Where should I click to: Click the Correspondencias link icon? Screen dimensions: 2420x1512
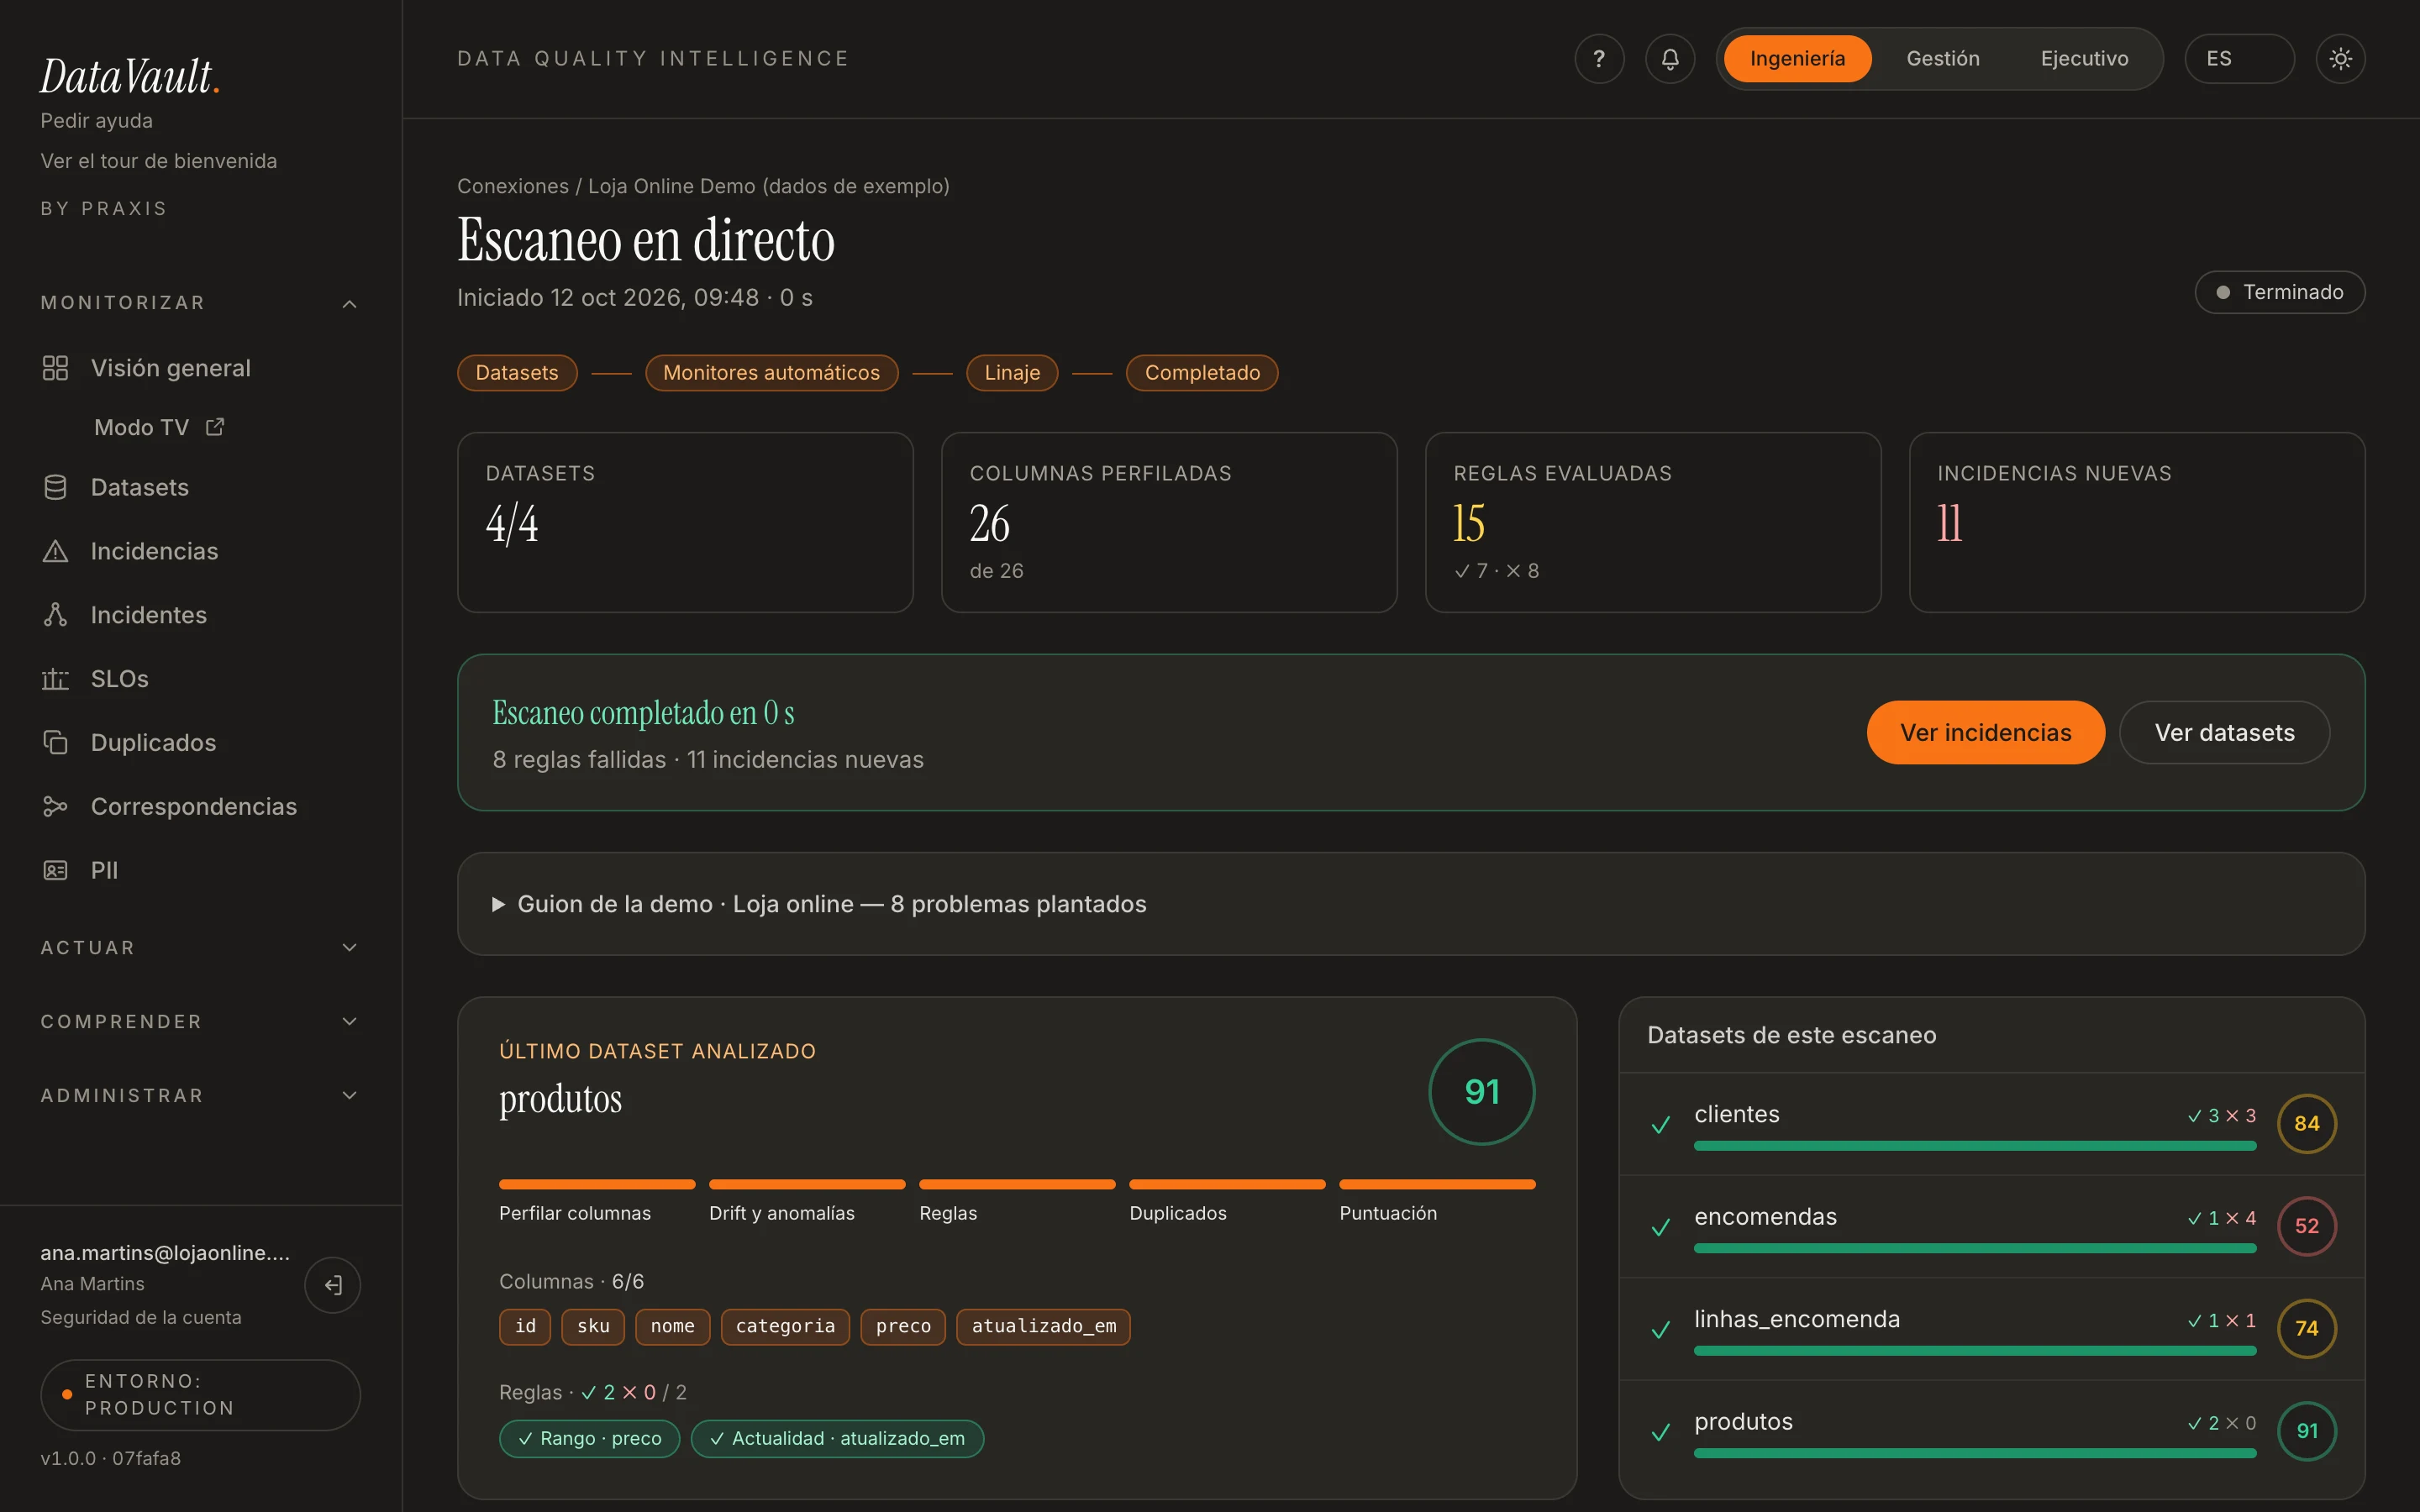point(55,806)
